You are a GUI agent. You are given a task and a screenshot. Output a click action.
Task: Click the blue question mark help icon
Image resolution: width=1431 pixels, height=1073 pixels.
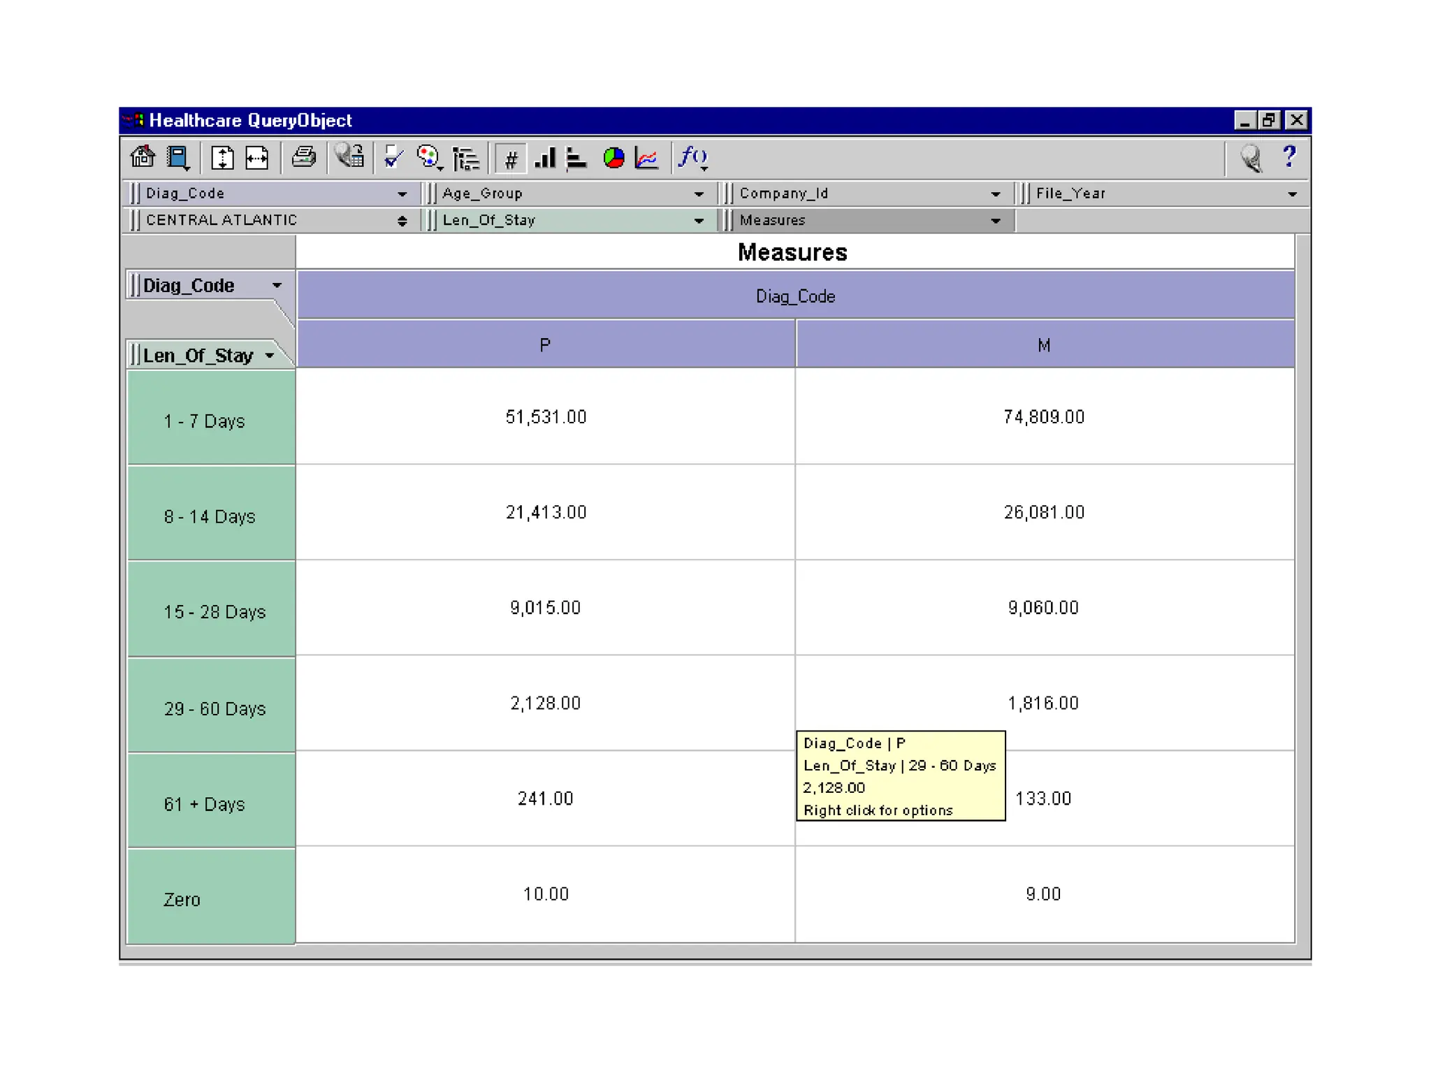(1289, 156)
